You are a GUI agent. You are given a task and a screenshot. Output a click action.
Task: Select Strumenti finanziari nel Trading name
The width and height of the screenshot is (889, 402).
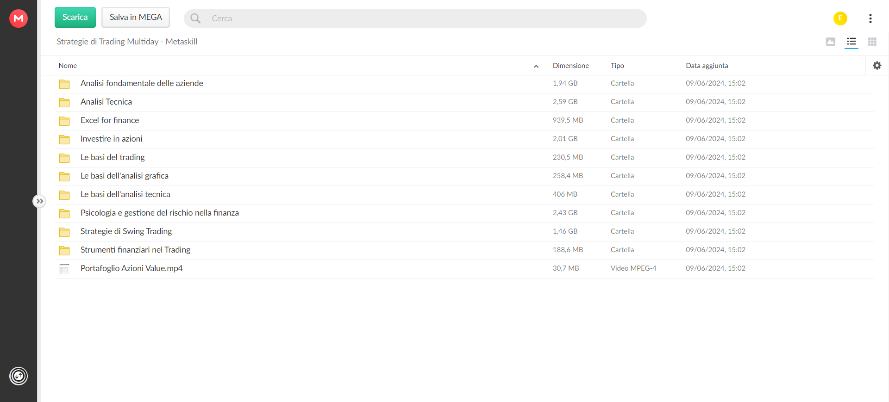point(135,250)
